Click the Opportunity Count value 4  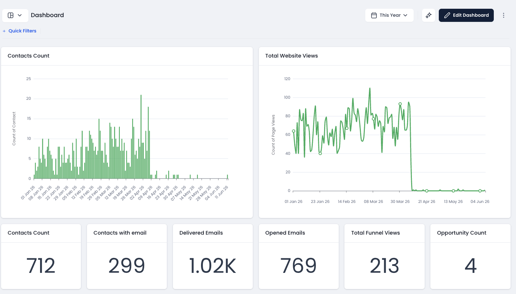(x=470, y=266)
